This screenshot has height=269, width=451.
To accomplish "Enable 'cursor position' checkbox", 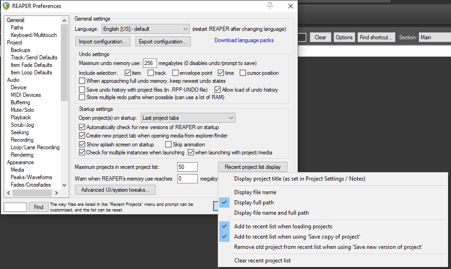I will 243,73.
